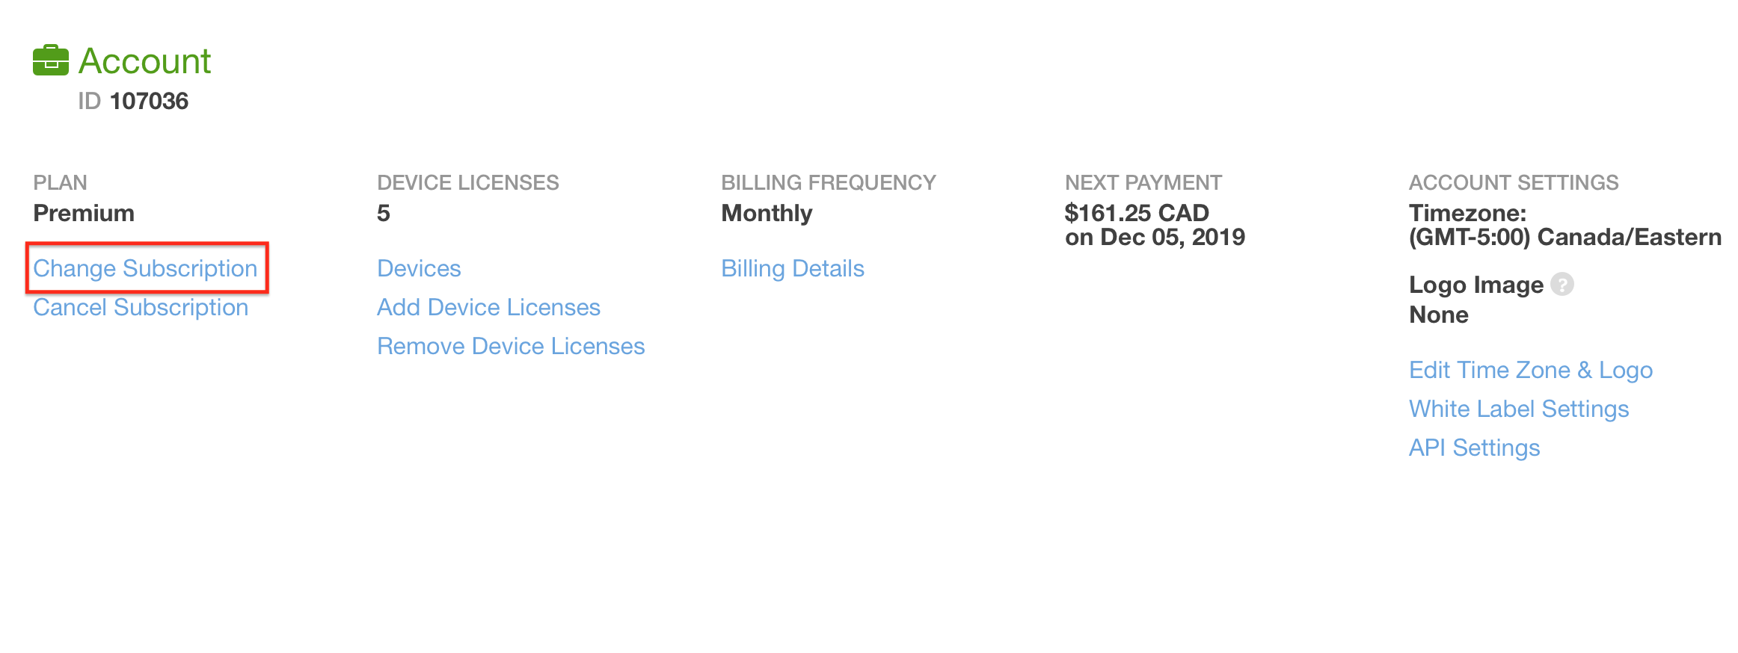
Task: Click the Logo Image help question mark
Action: tap(1562, 285)
